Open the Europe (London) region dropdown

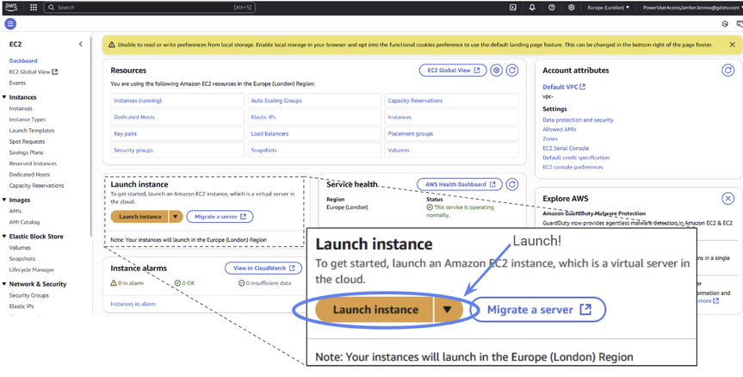tap(609, 8)
